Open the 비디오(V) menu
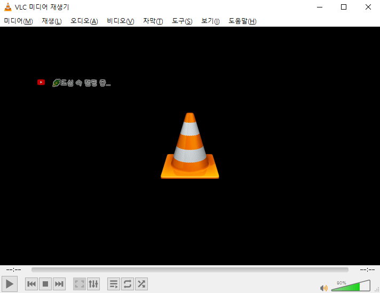Screen dimensions: 380x293 coord(121,21)
